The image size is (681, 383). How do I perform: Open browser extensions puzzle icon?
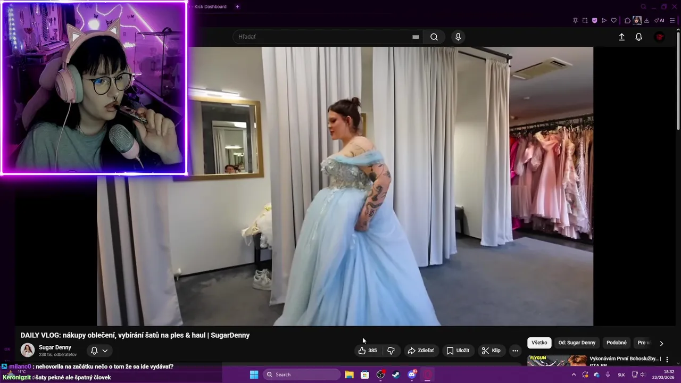[627, 21]
